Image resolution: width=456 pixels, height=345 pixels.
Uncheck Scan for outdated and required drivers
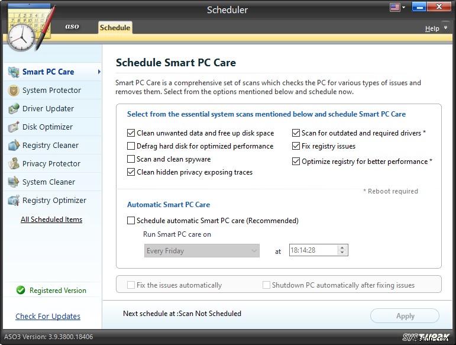[296, 133]
